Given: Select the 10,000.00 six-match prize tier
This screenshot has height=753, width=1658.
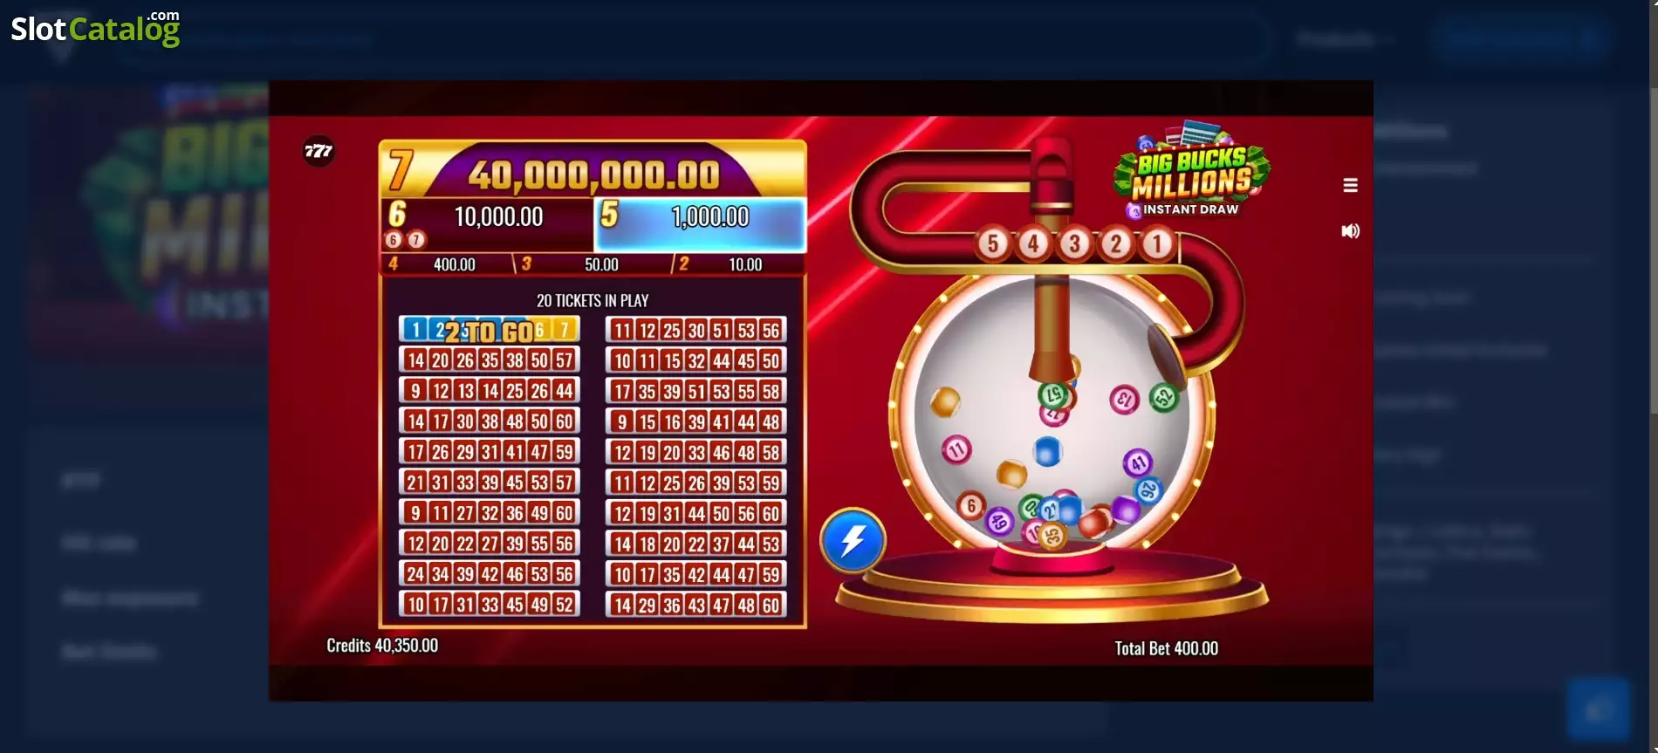Looking at the screenshot, I should point(487,224).
